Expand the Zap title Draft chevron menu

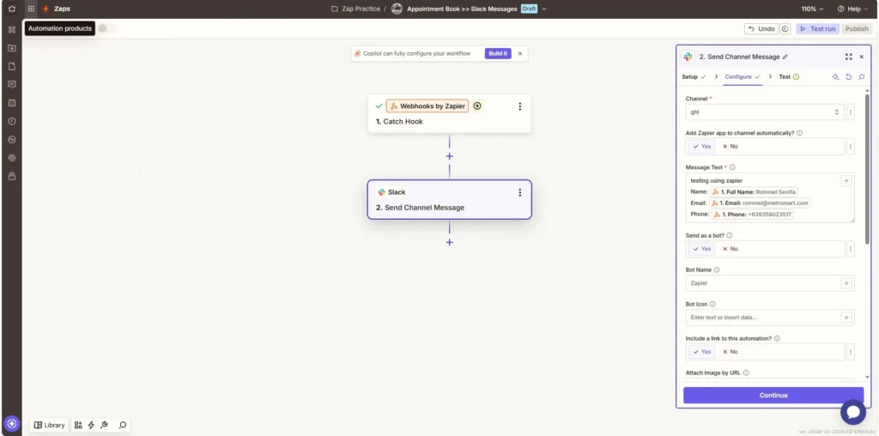(x=544, y=9)
